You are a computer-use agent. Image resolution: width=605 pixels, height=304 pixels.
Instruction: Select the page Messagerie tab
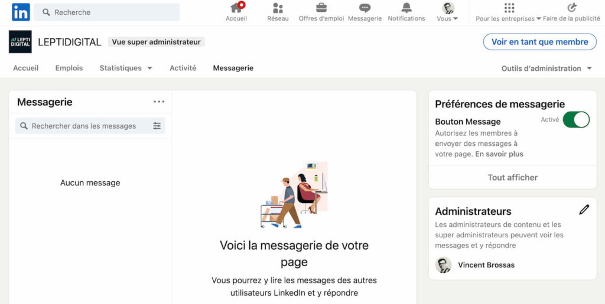[x=233, y=68]
